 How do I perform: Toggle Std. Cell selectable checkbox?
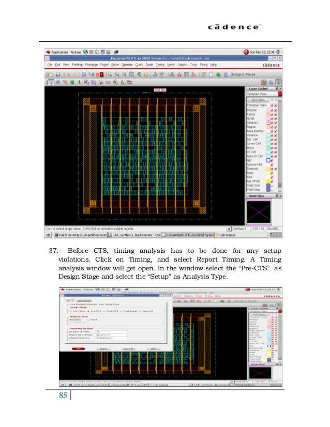point(276,140)
